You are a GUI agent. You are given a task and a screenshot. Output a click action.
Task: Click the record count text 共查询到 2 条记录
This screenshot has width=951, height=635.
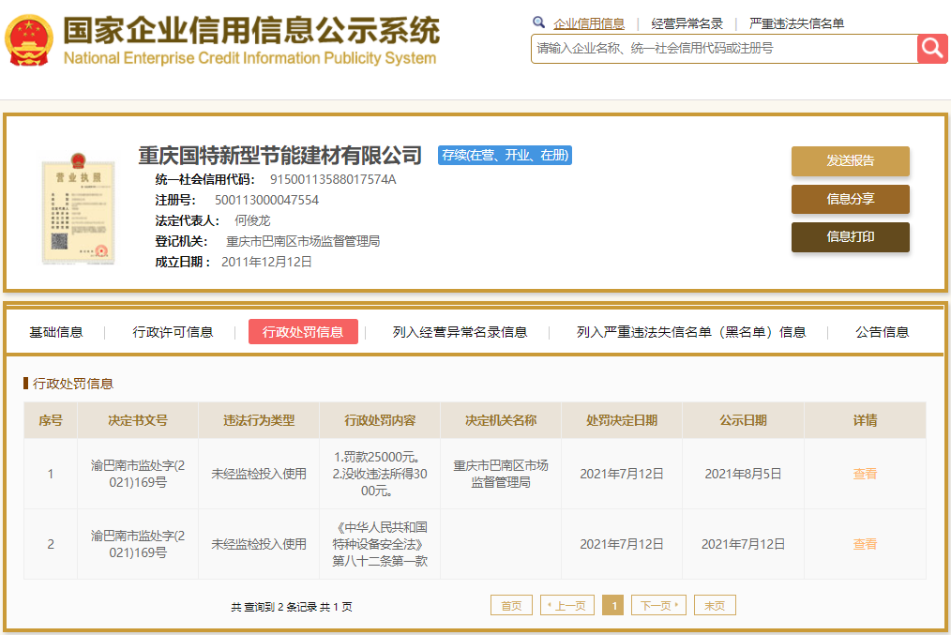tap(272, 607)
